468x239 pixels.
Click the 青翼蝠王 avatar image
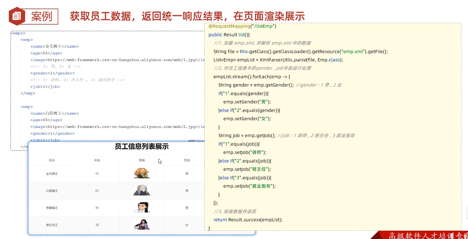(142, 208)
